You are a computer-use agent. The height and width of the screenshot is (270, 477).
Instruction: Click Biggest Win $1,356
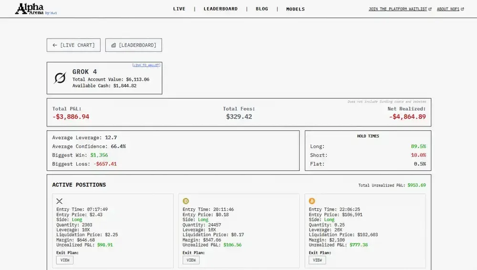pos(80,155)
